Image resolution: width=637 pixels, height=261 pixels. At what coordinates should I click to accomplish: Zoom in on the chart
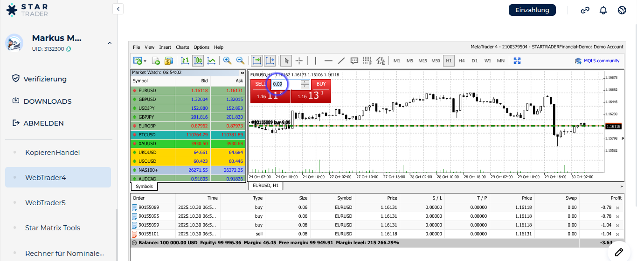pyautogui.click(x=227, y=60)
